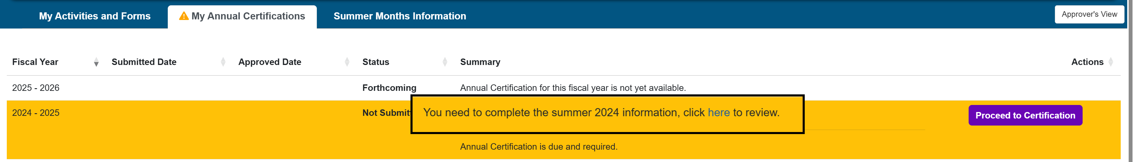The image size is (1134, 162).
Task: Click the Forthcoming status text
Action: (x=389, y=88)
